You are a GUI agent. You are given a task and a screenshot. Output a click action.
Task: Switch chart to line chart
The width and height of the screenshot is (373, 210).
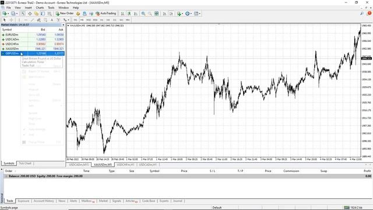pyautogui.click(x=136, y=13)
